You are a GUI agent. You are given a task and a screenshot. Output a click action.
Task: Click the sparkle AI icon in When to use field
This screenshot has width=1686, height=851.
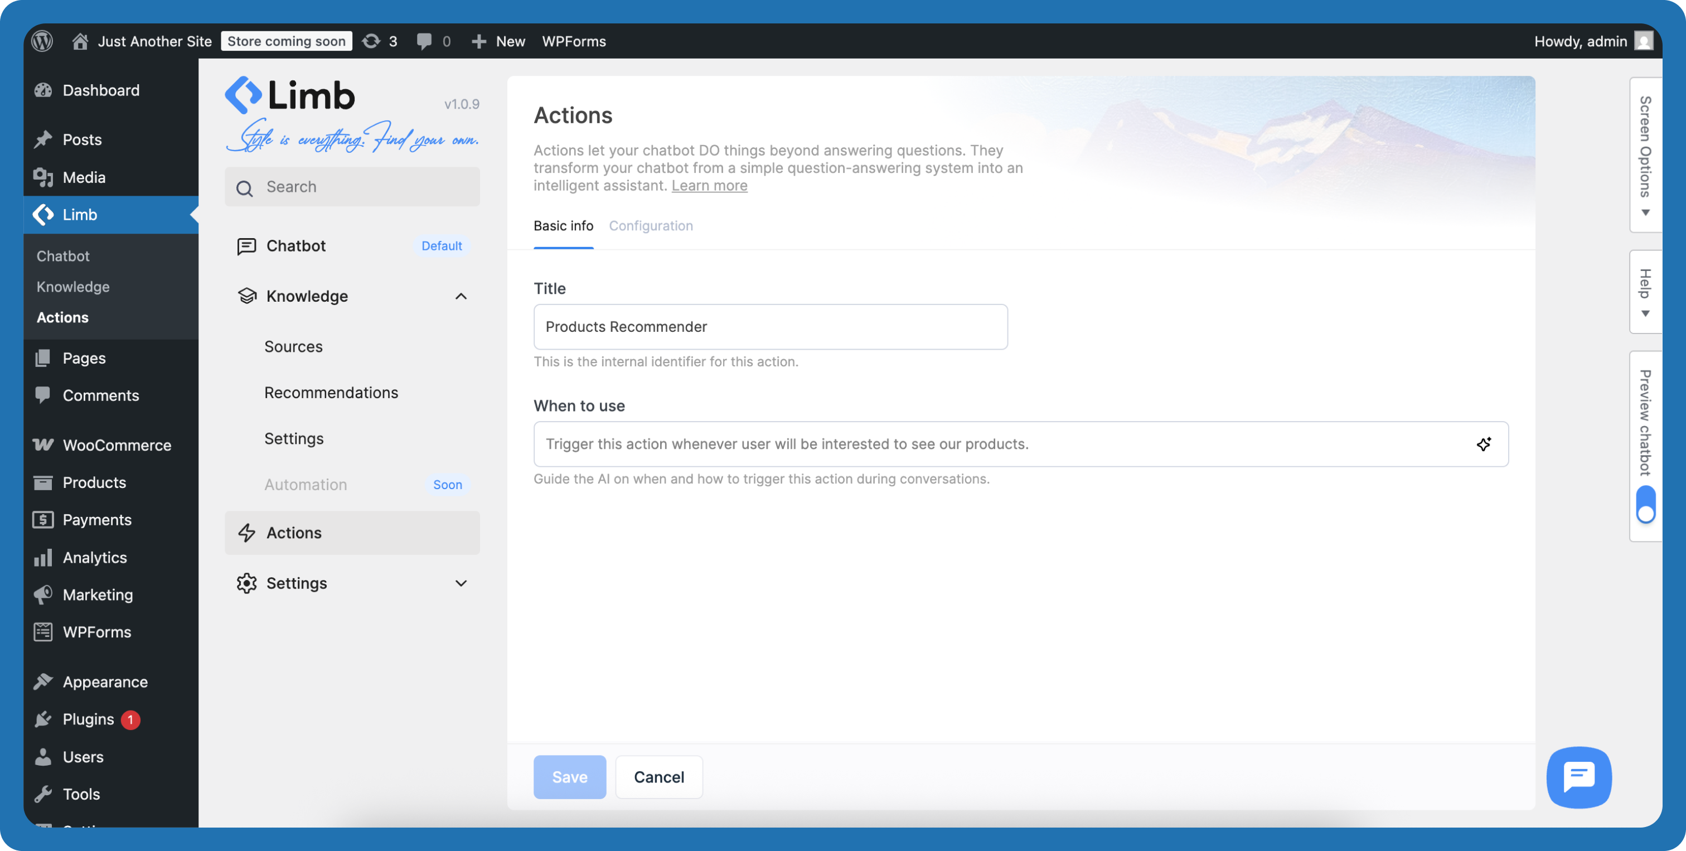1484,444
